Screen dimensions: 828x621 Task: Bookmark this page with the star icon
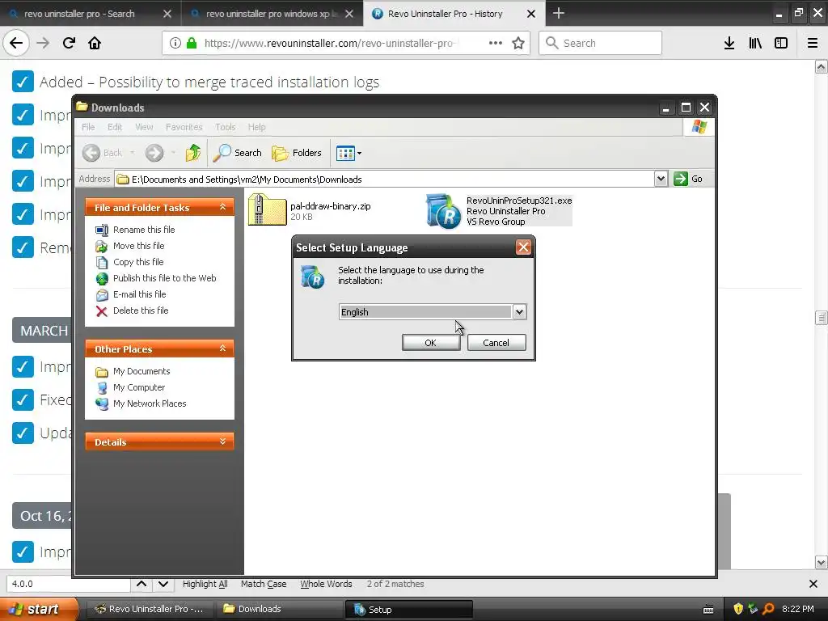coord(518,43)
